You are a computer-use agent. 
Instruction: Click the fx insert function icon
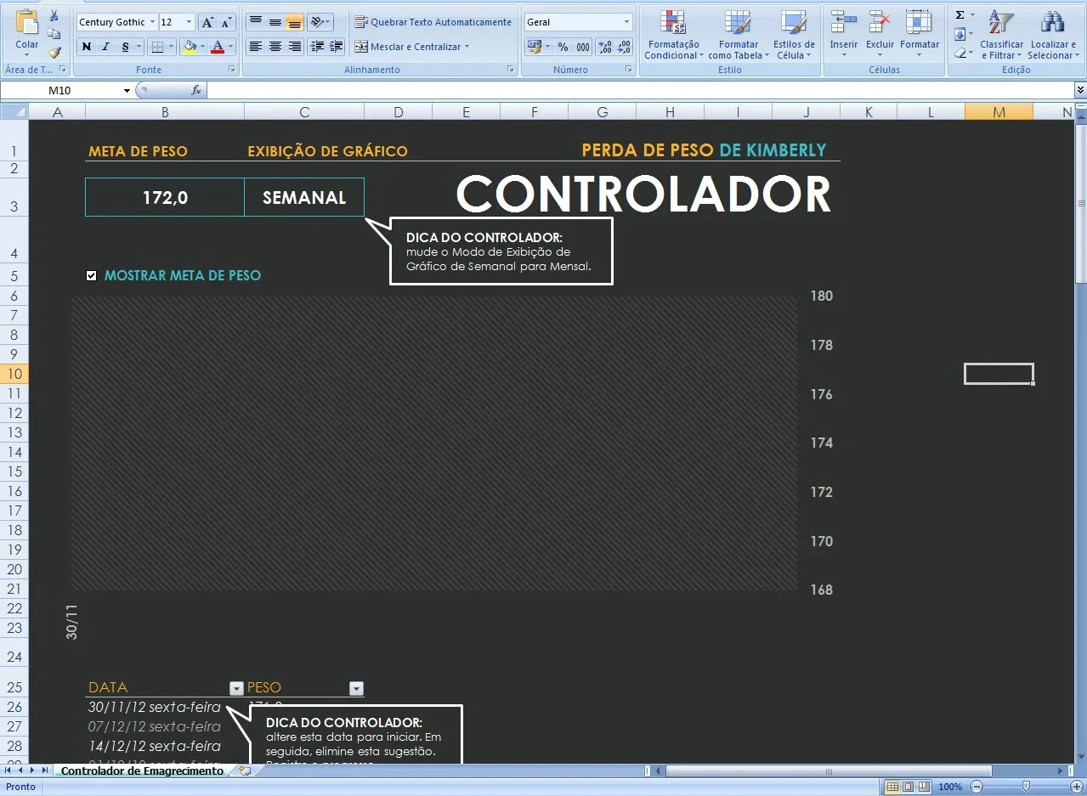[x=196, y=90]
